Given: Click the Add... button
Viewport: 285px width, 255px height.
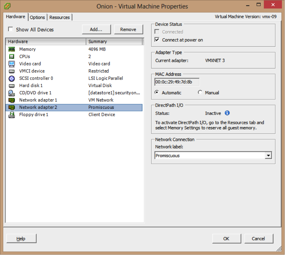Looking at the screenshot, I should point(96,29).
